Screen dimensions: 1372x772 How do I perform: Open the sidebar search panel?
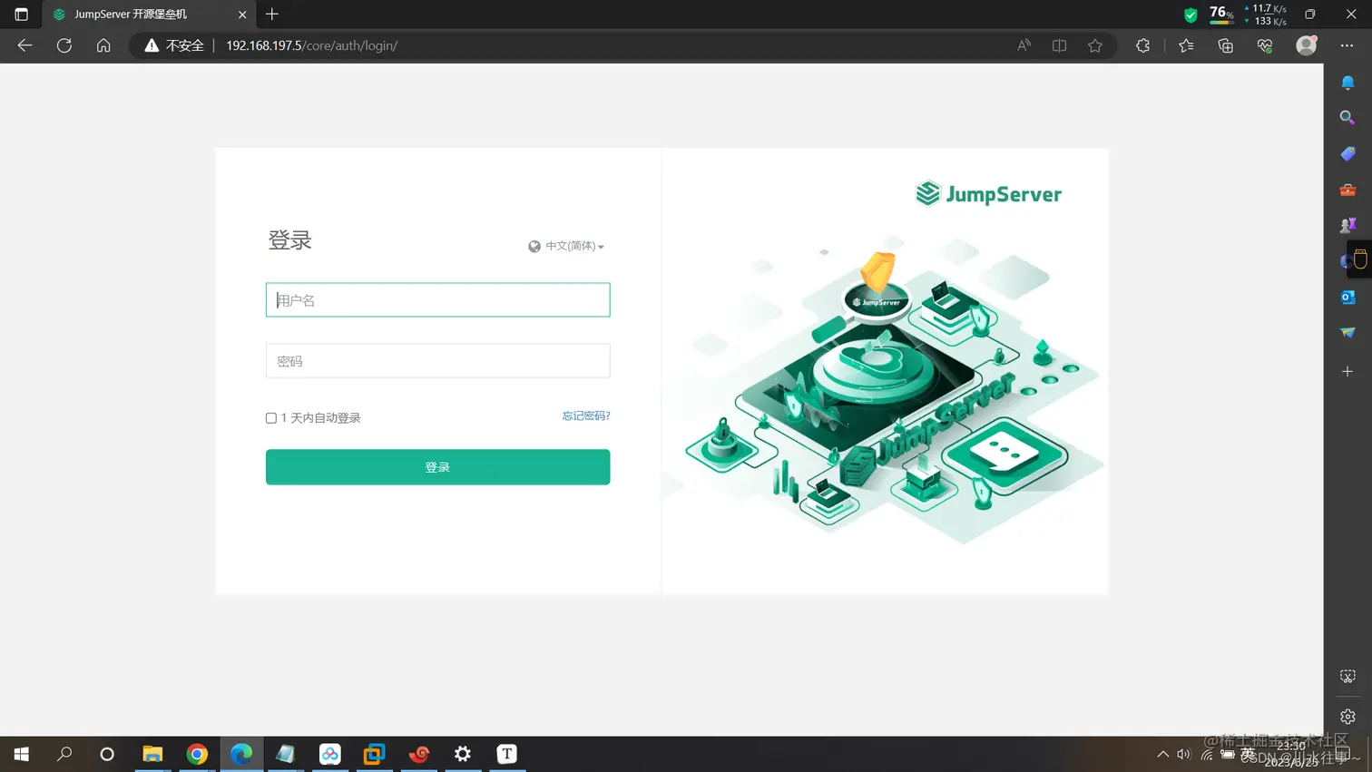tap(1347, 118)
